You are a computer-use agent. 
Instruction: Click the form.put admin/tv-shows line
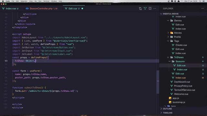click(47, 91)
